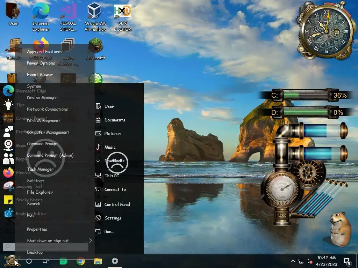
Task: Open green chat app on taskbar
Action: click(64, 261)
